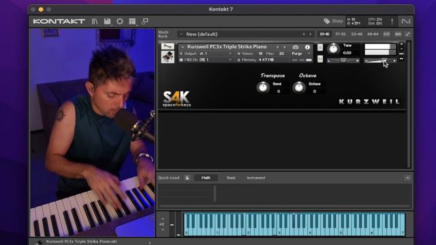Click the minimized view windows icon
Viewport: 436px width, 245px height.
pyautogui.click(x=145, y=21)
